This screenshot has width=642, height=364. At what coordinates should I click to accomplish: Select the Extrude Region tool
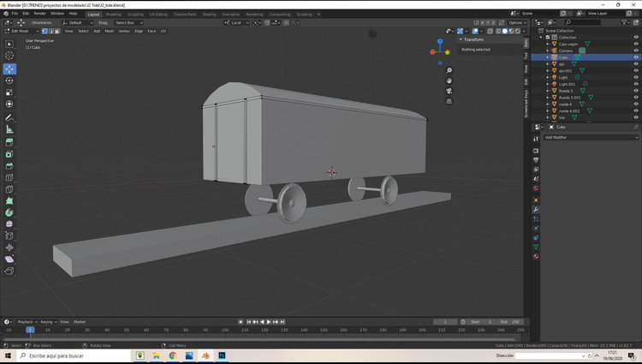coord(9,142)
